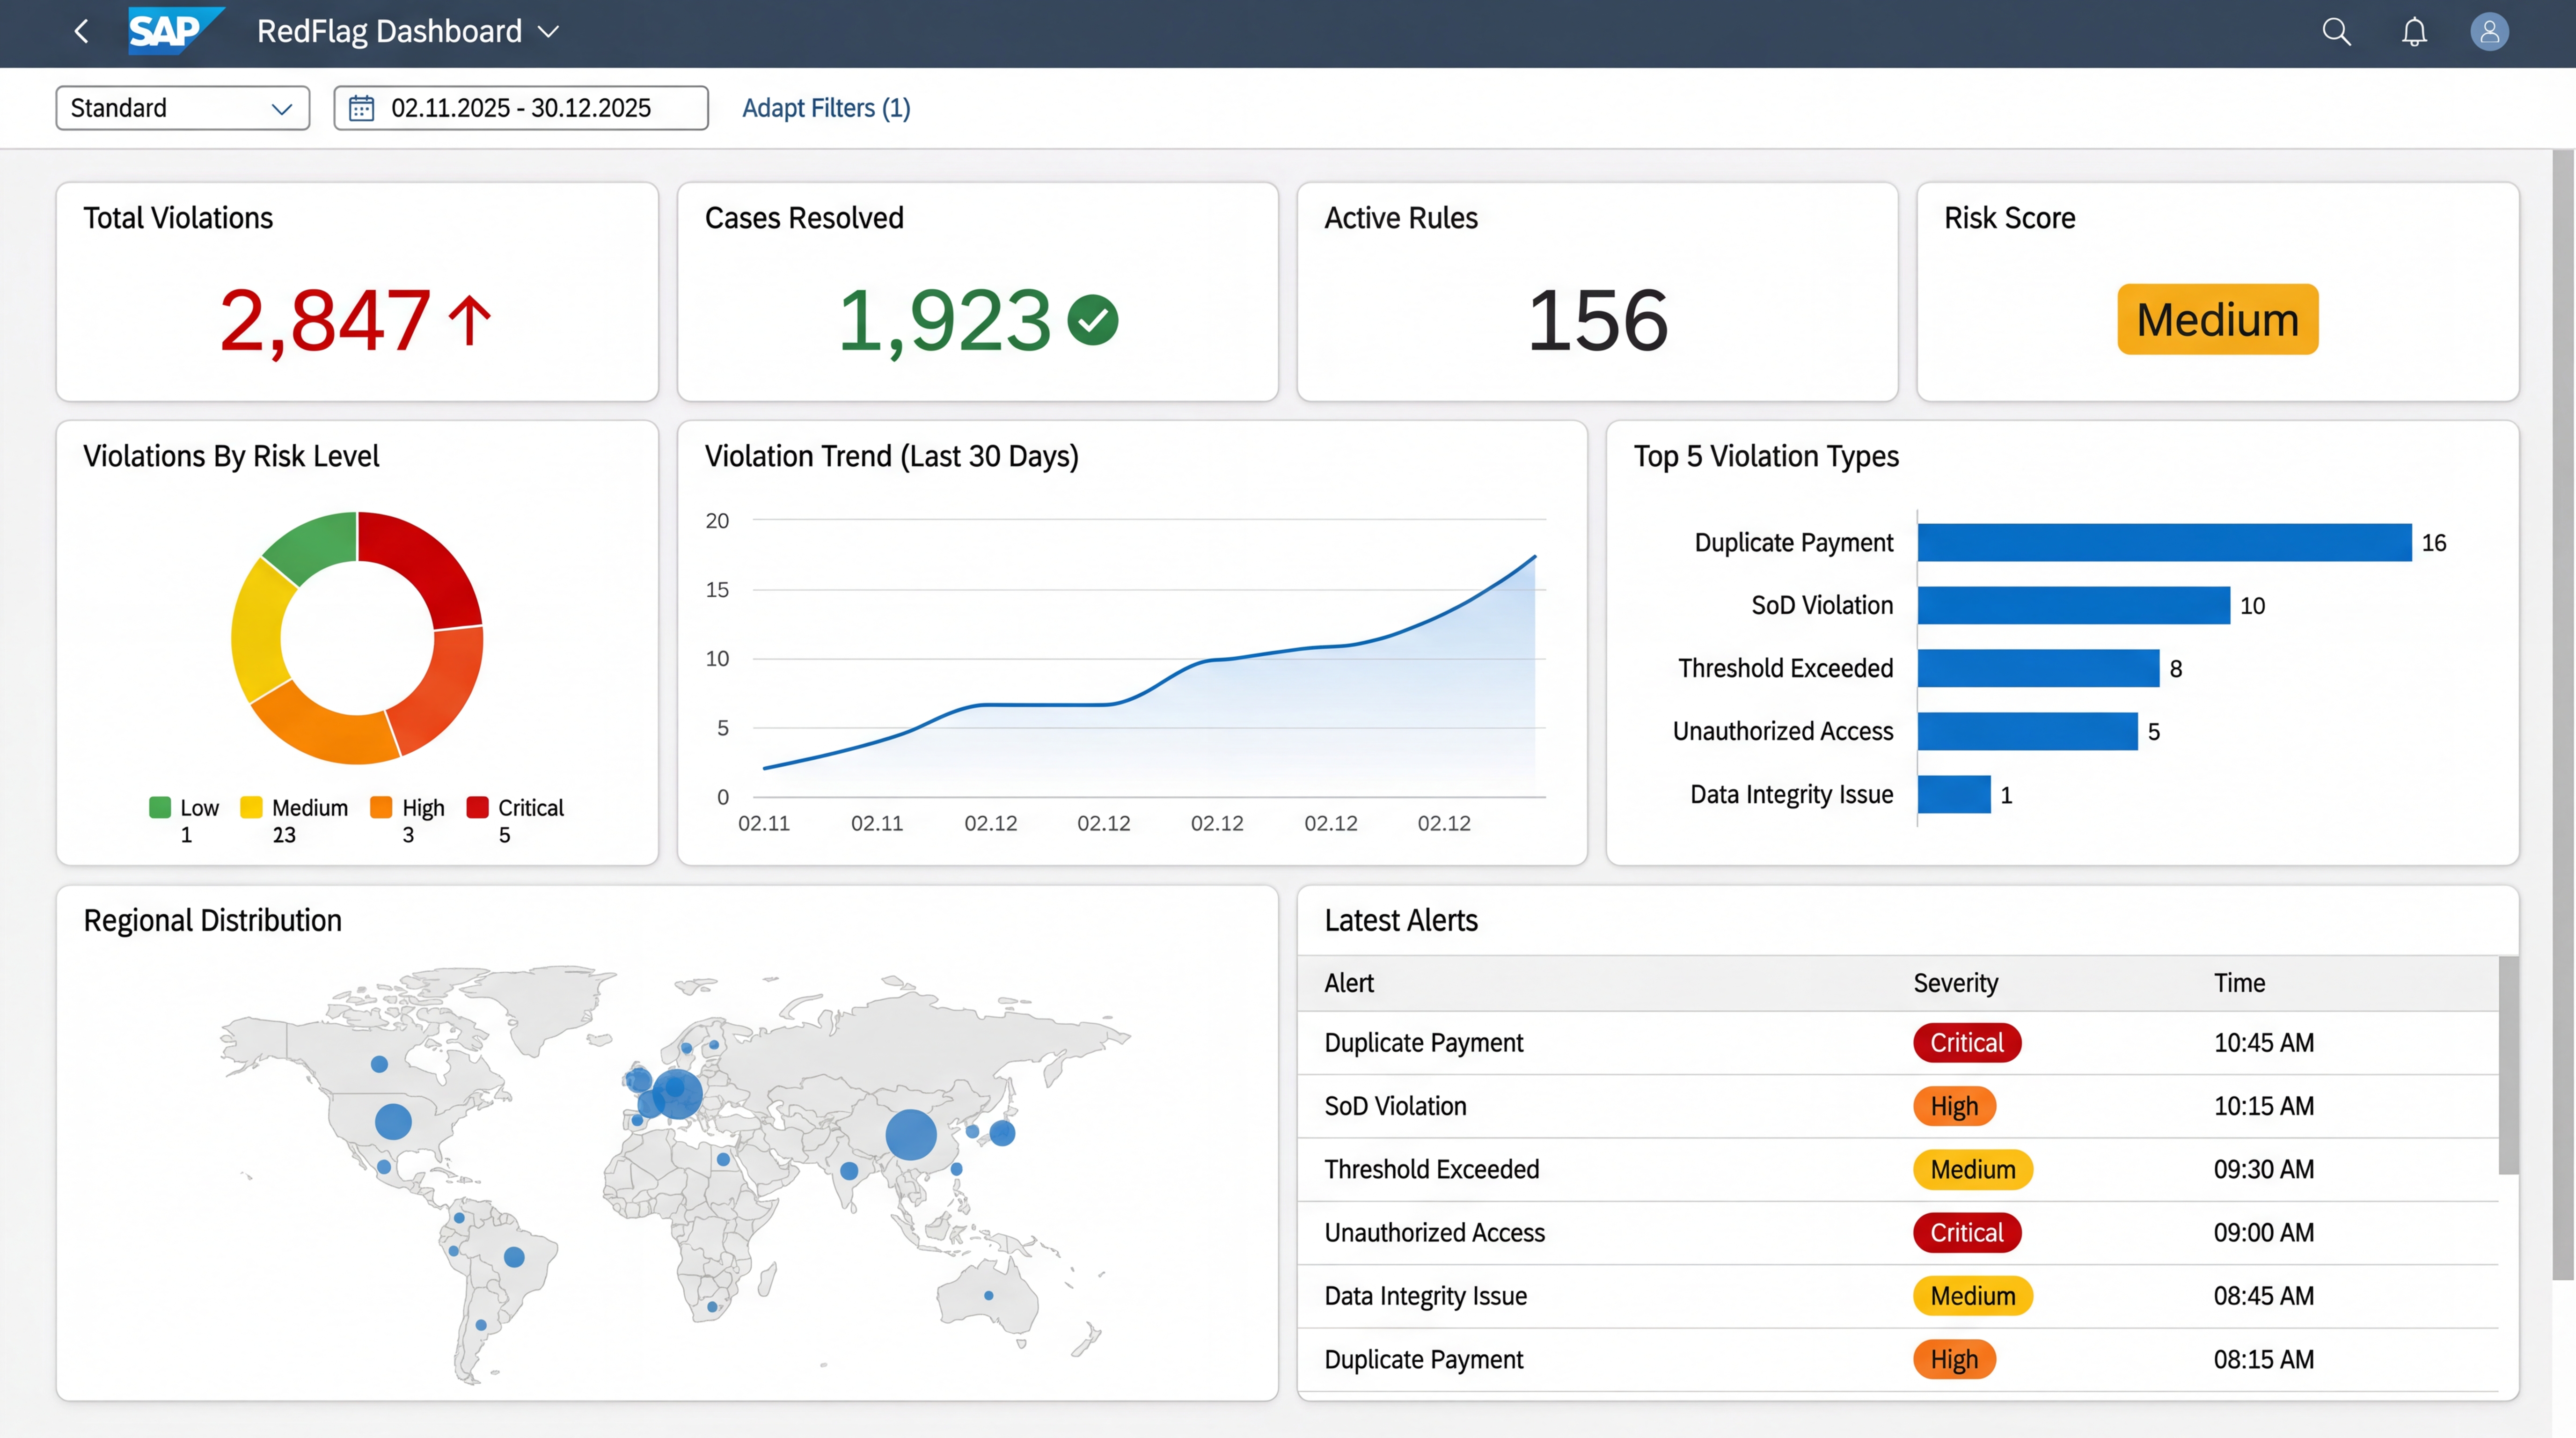Screen dimensions: 2576x1438
Task: Click the Medium risk score badge
Action: tap(2217, 319)
